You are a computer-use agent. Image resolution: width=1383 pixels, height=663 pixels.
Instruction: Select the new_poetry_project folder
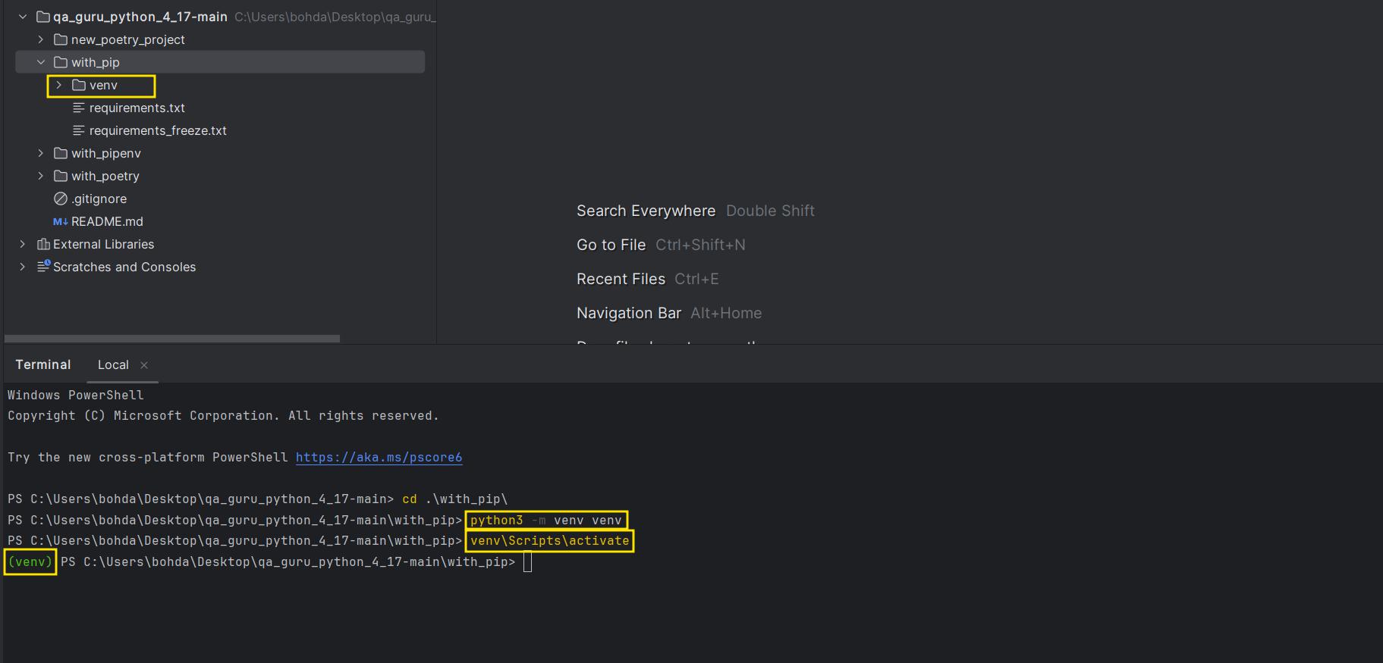128,39
